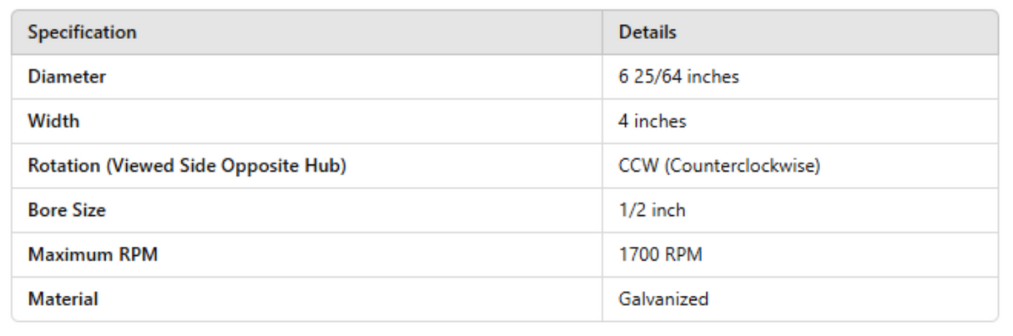Click the Specification column header
Screen dimensions: 1013x336
point(82,34)
